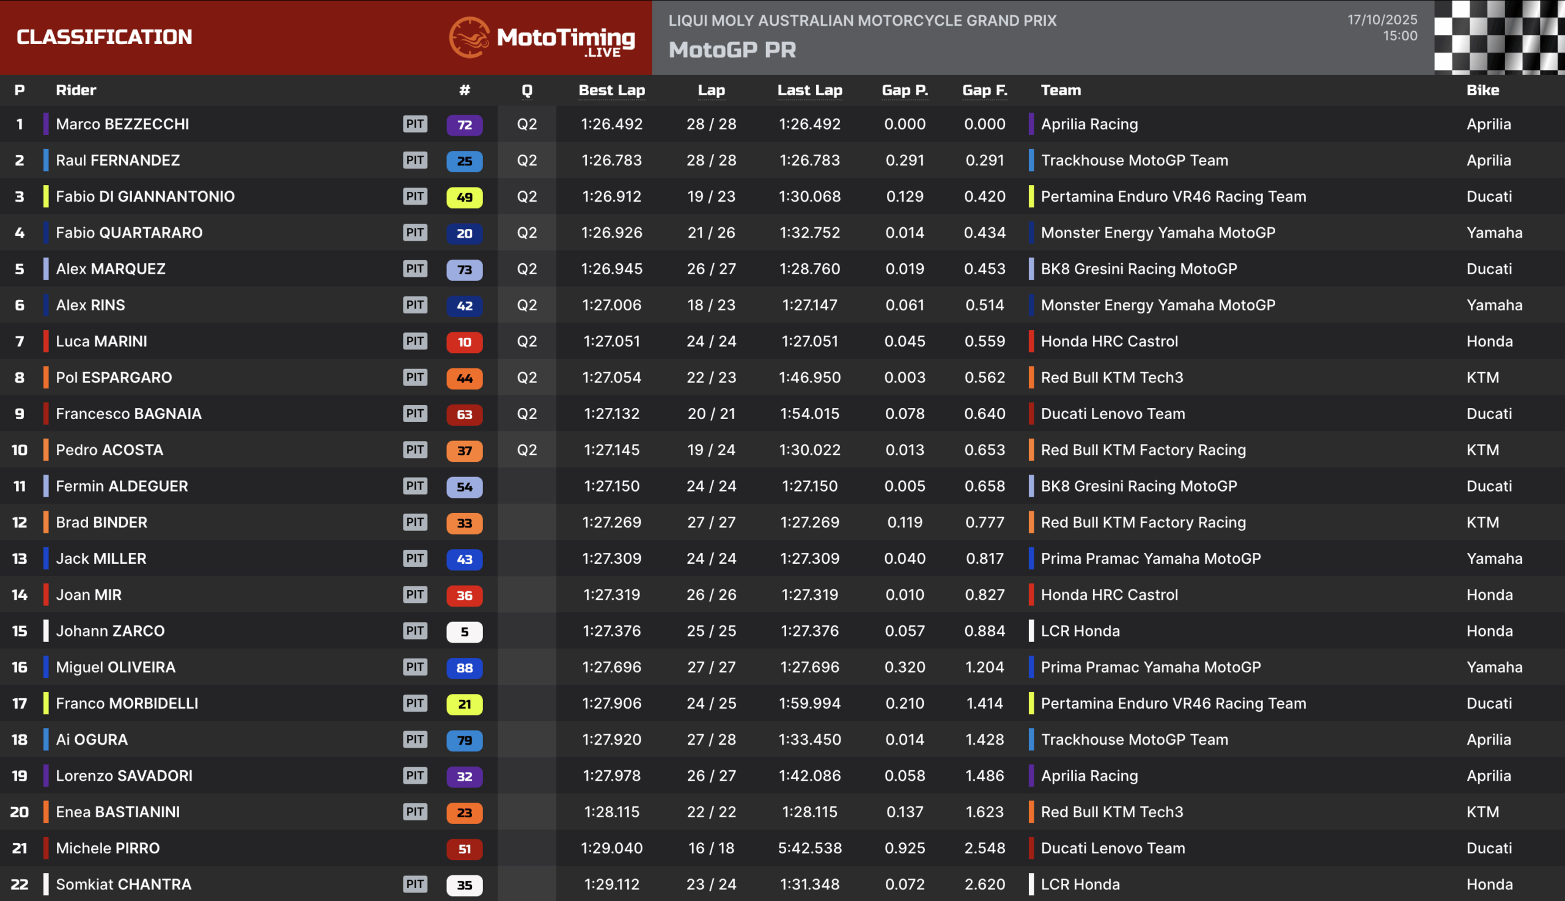Click Alex Marquez's Q2 qualification cell

coord(526,269)
